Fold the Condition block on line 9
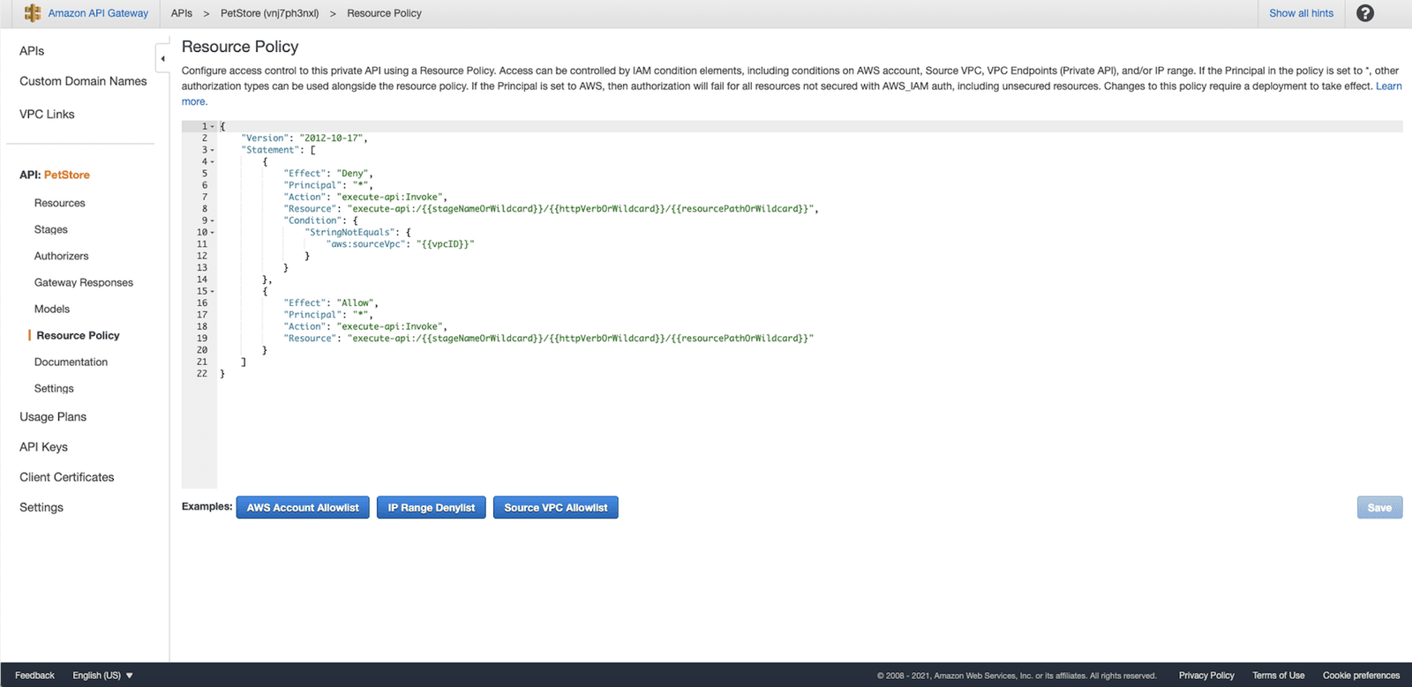 (x=213, y=221)
